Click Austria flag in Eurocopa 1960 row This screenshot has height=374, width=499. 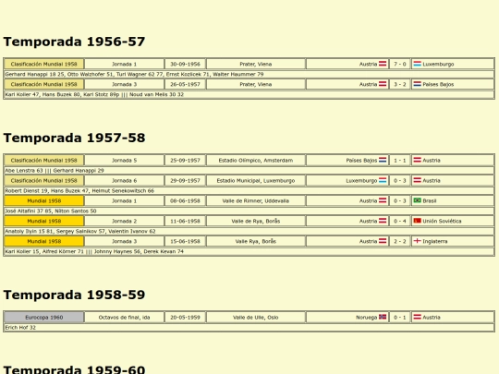click(x=417, y=317)
